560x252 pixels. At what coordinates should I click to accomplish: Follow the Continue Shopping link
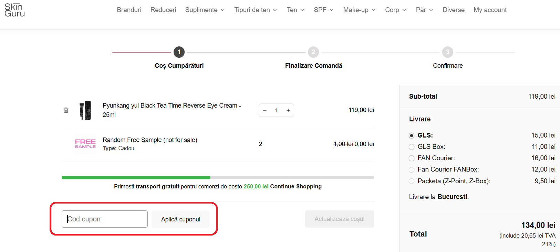pyautogui.click(x=296, y=186)
